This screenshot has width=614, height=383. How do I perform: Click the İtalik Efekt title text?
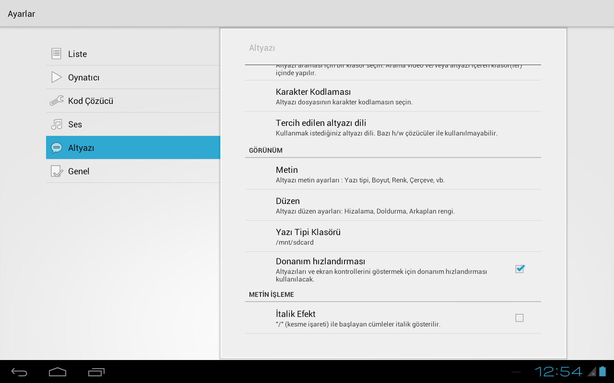pos(295,314)
